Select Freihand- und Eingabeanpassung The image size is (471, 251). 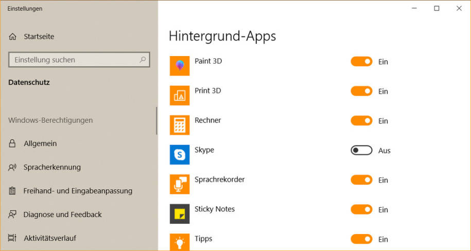(x=78, y=191)
